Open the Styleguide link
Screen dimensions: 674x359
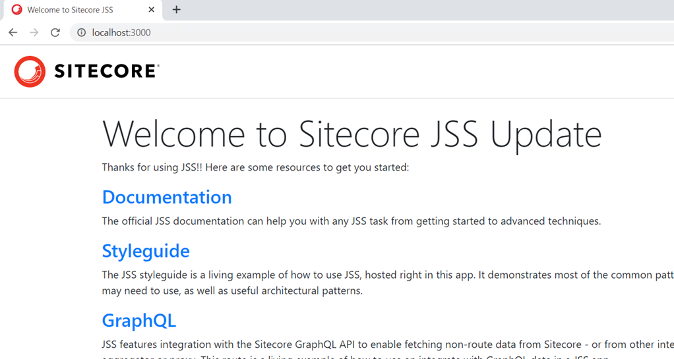[x=146, y=251]
